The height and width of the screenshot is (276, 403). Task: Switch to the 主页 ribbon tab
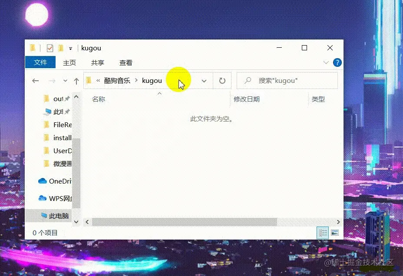pyautogui.click(x=69, y=62)
